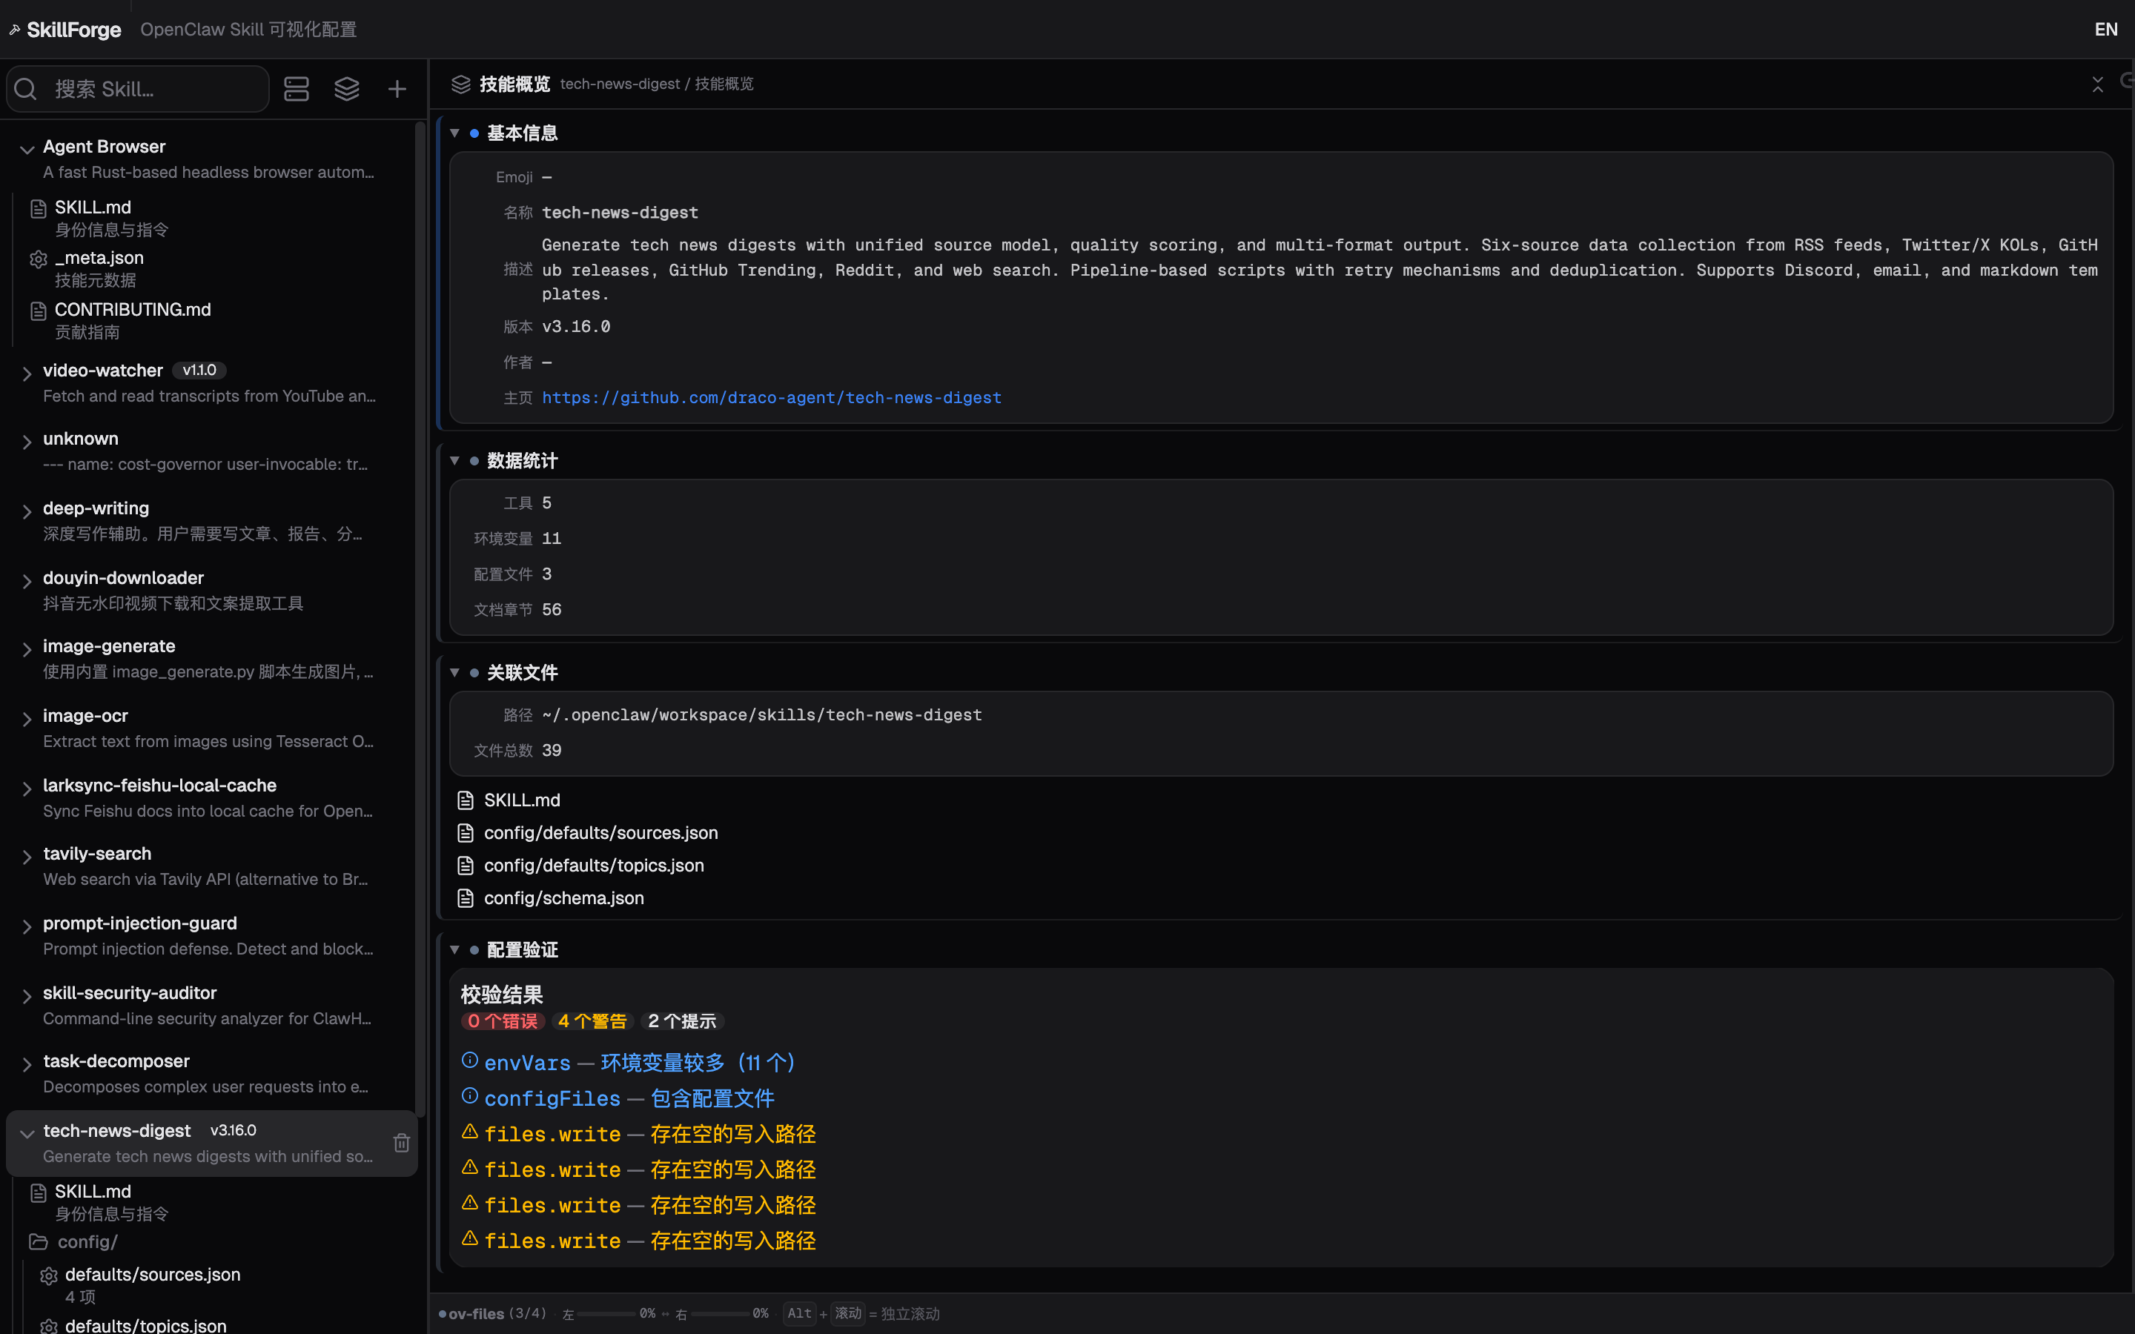Screen dimensions: 2135x1334
Task: Click the plus icon to add Skill
Action: [397, 89]
